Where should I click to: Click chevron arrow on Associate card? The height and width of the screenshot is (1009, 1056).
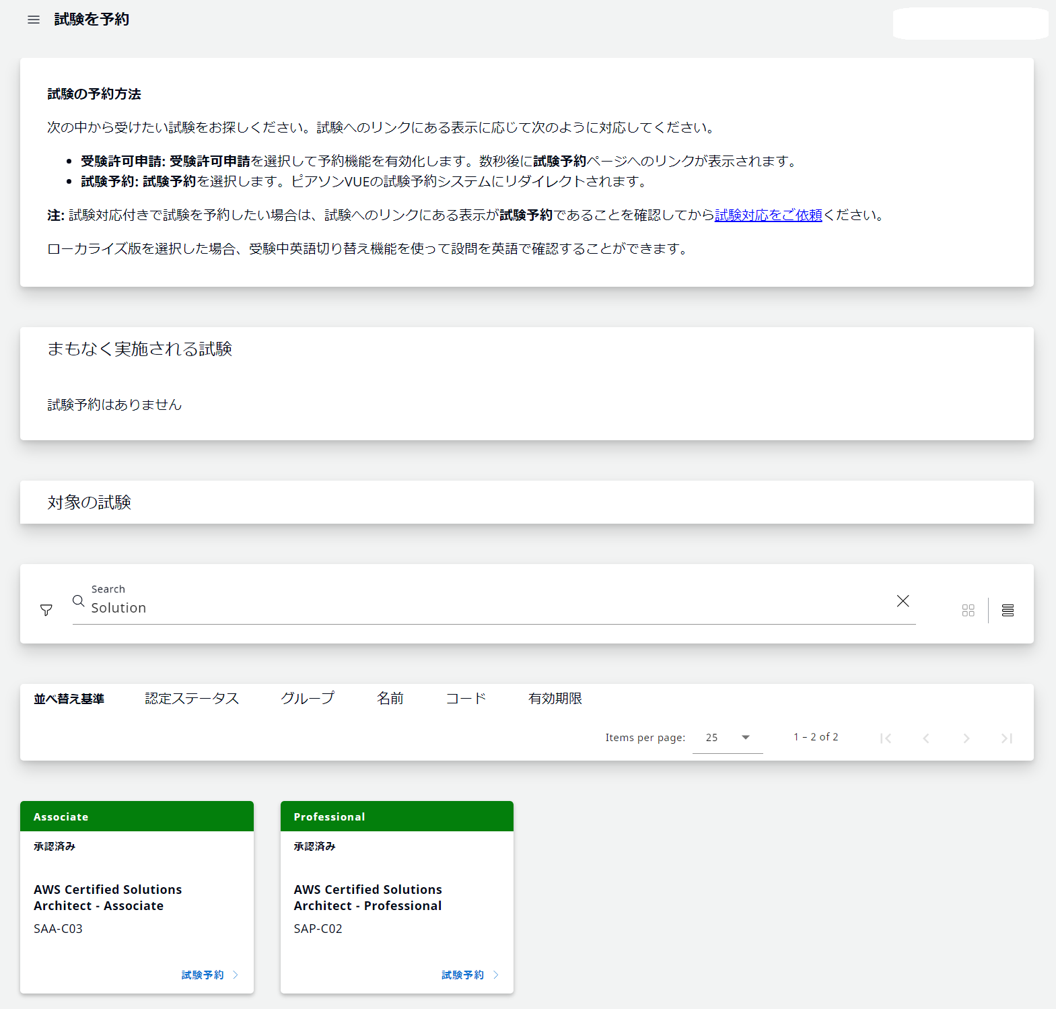(x=236, y=975)
